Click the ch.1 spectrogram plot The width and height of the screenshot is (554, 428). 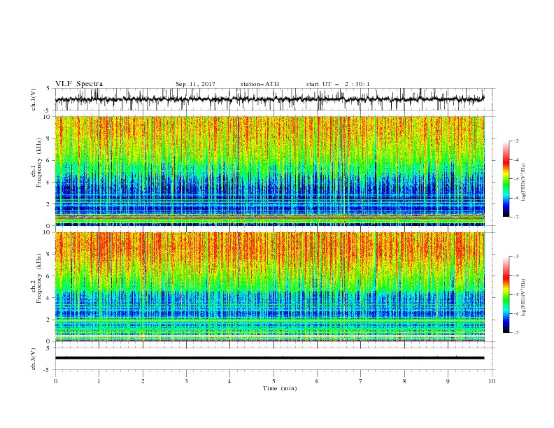270,171
